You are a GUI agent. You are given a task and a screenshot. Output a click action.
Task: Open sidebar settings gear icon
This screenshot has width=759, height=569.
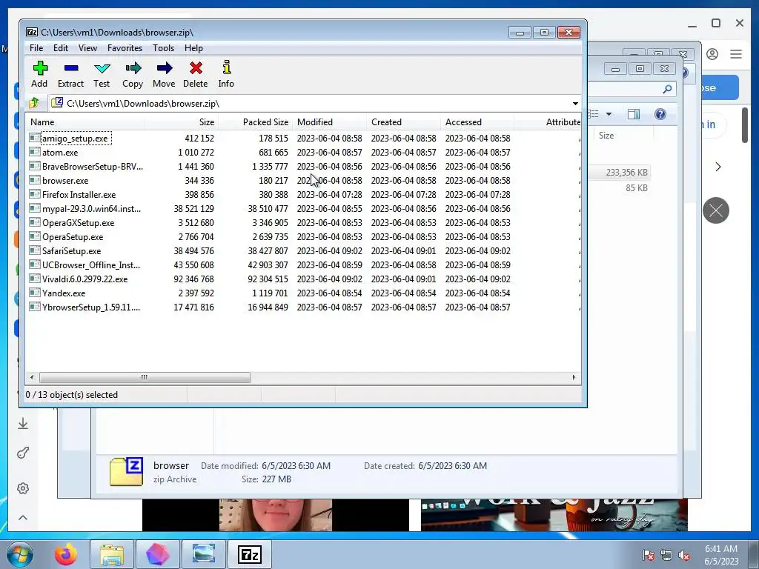(x=23, y=488)
